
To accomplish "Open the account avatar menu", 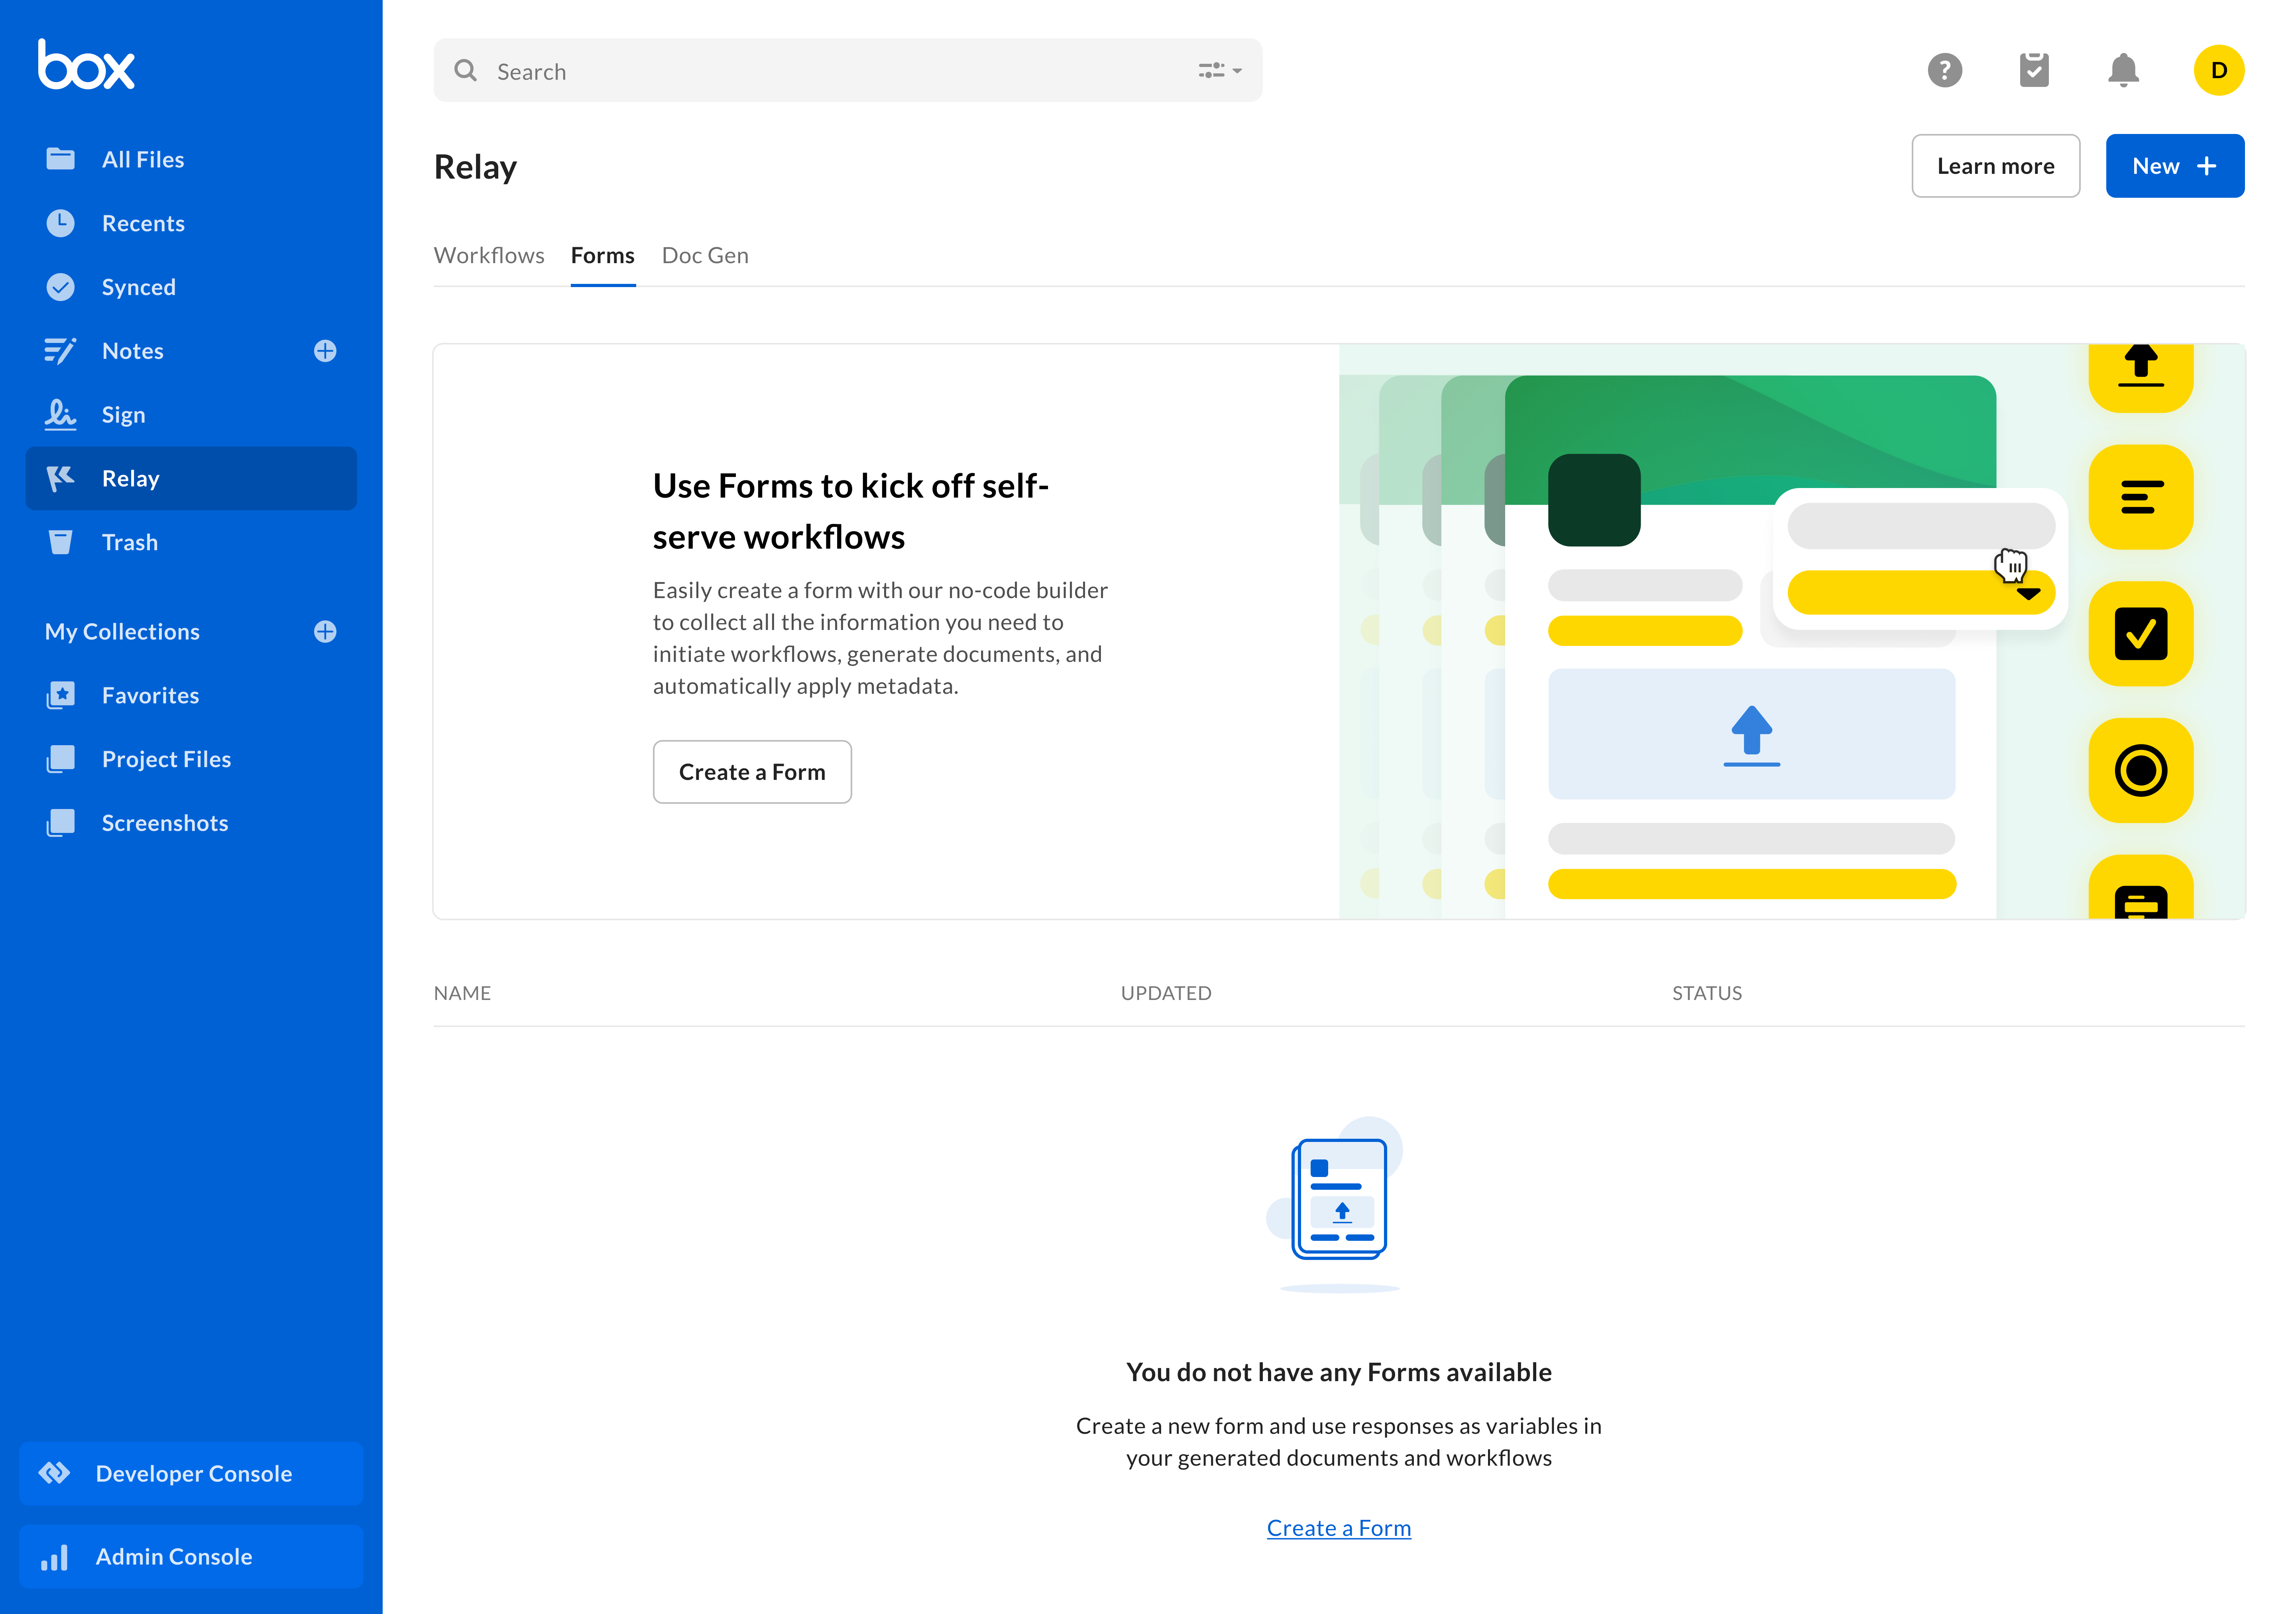I will [2218, 71].
